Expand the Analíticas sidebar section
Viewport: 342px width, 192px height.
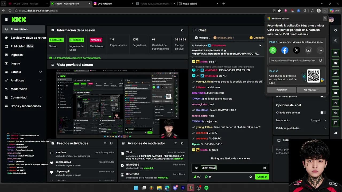click(41, 81)
